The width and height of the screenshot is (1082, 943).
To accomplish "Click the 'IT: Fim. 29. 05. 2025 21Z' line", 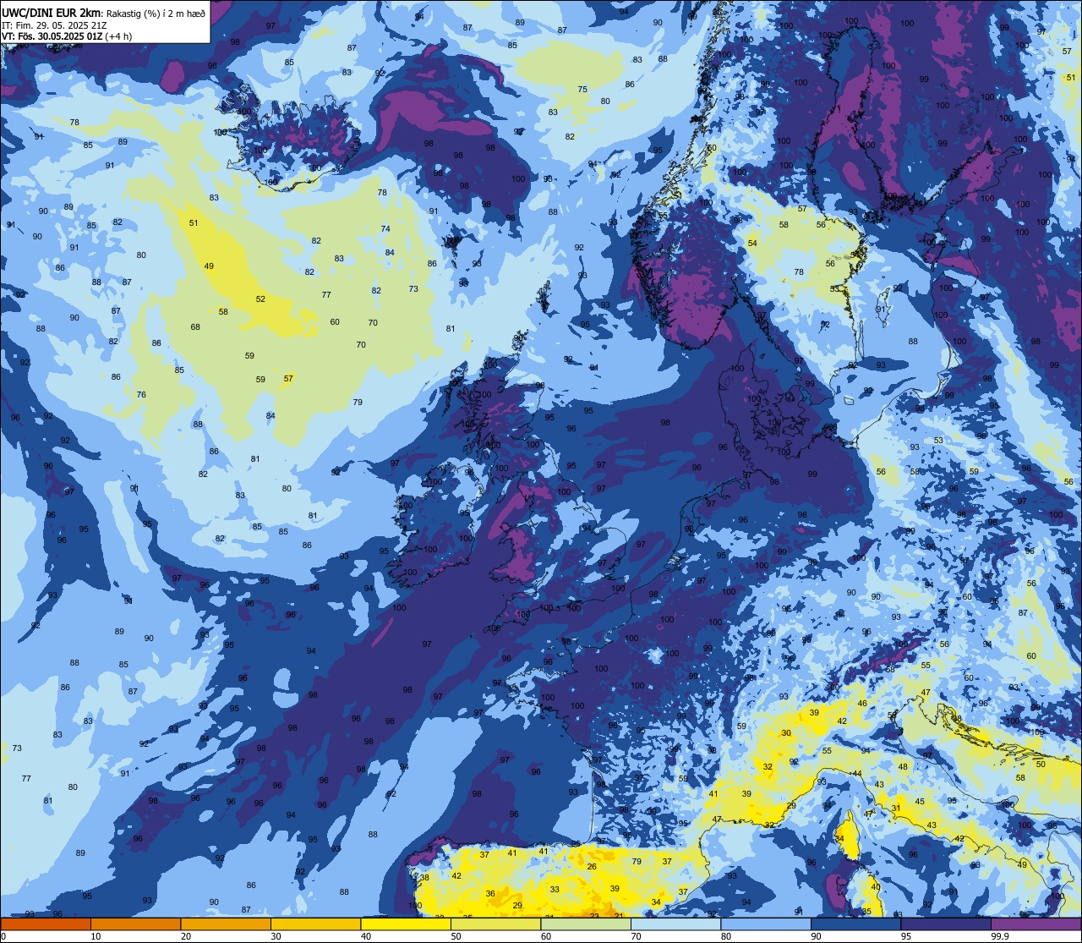I will 54,25.
